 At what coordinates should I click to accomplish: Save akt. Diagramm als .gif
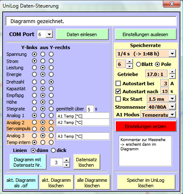[21, 183]
